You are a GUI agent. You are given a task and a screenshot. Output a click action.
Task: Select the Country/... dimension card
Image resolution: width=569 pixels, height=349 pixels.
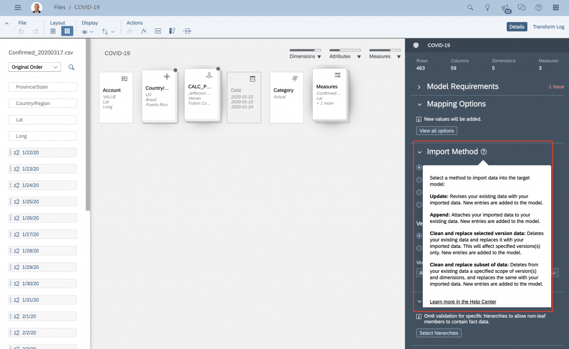click(x=159, y=96)
